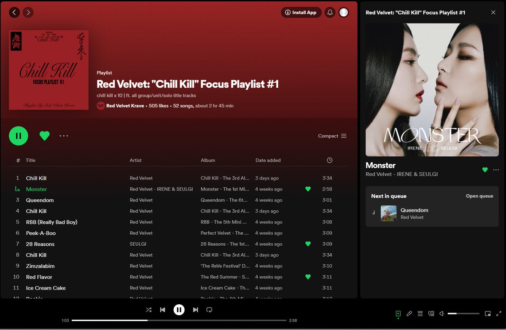The image size is (506, 330).
Task: Go forward with the right arrow button
Action: [28, 13]
